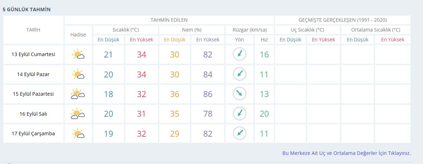Click the highest temperature value 31 for Salı
The height and width of the screenshot is (164, 423).
(141, 114)
